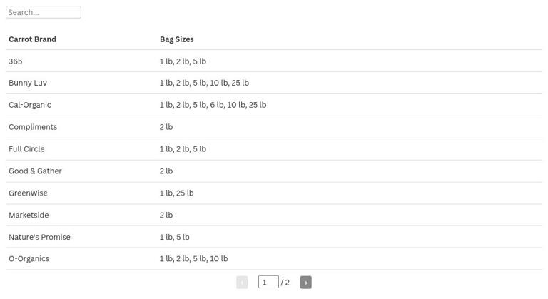Screen dimensions: 548x299
Task: Select the Full Circle row
Action: [x=274, y=149]
